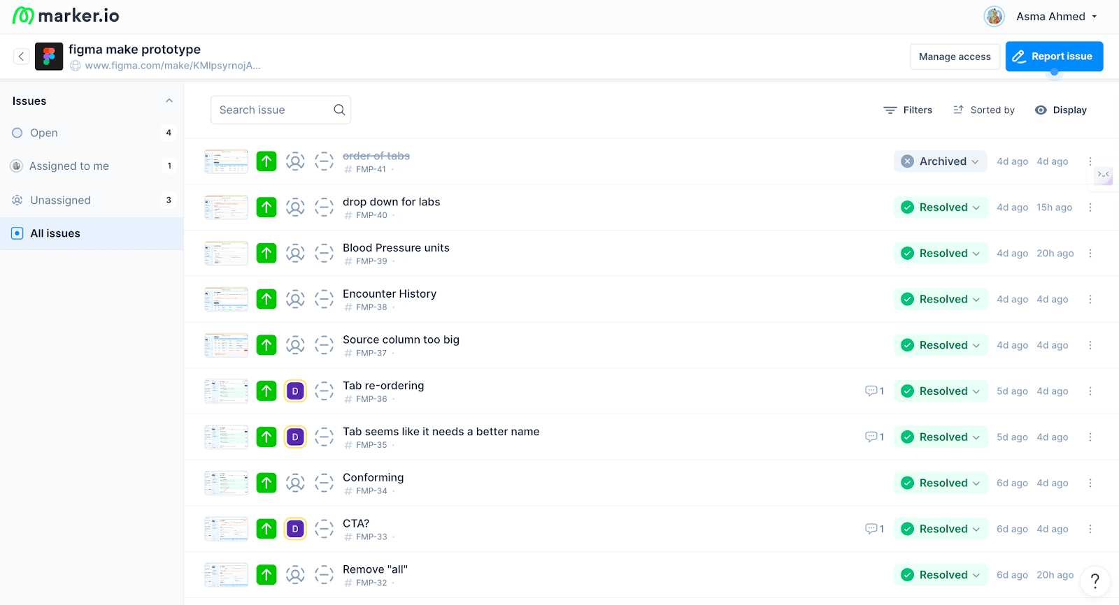Click priority arrow icon for Conforming
1119x605 pixels.
(x=266, y=483)
